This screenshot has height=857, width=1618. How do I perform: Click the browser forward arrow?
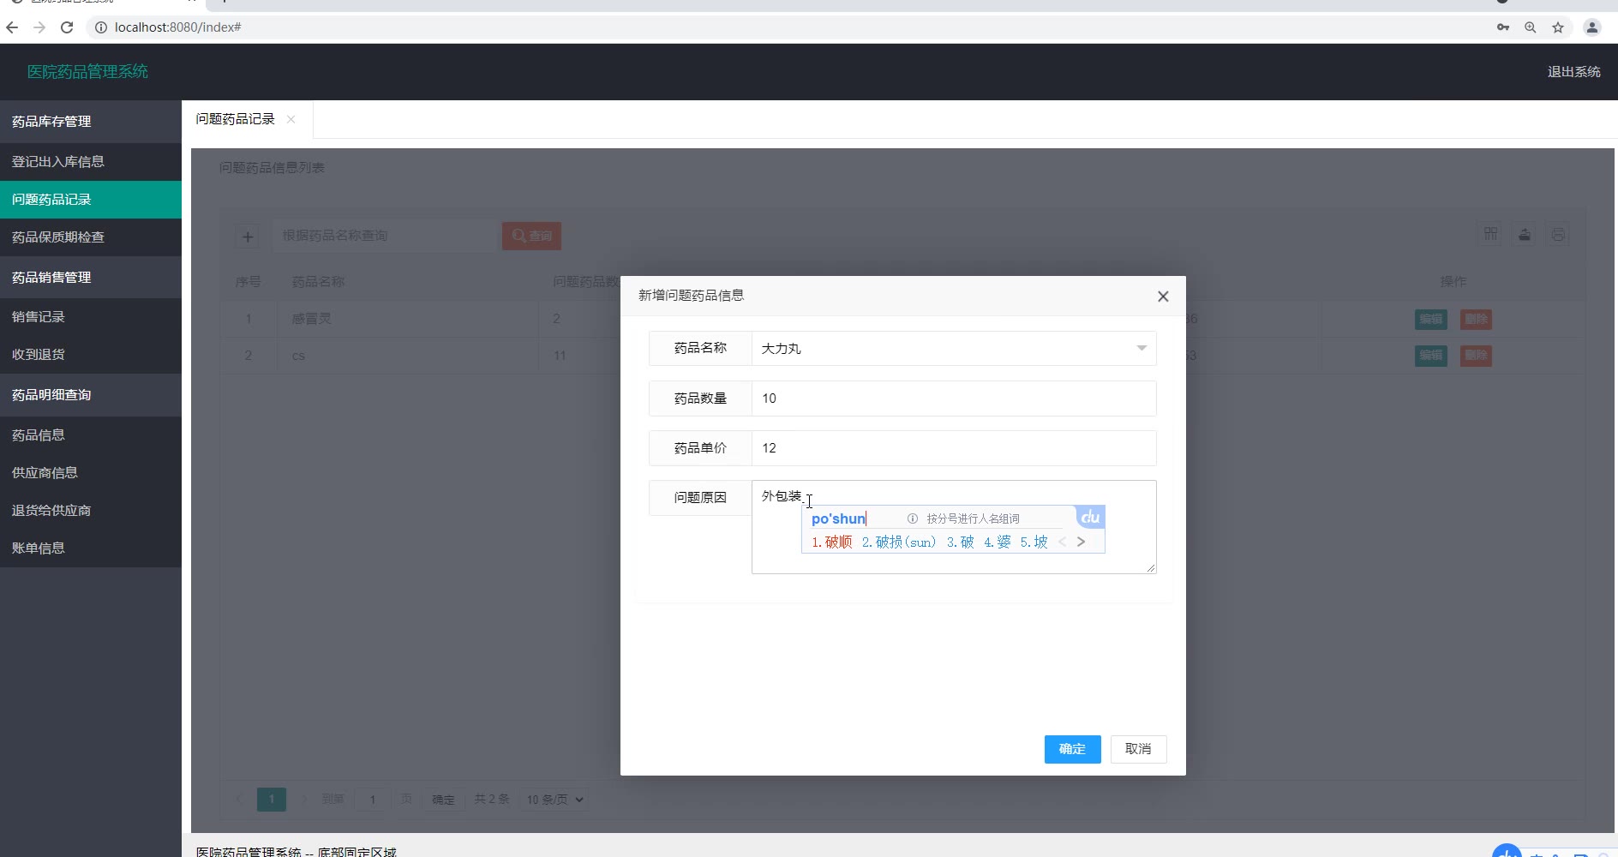(x=39, y=27)
